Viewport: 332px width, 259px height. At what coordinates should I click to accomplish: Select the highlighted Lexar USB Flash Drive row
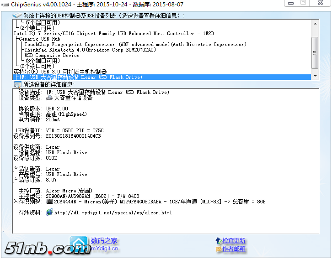pos(162,77)
